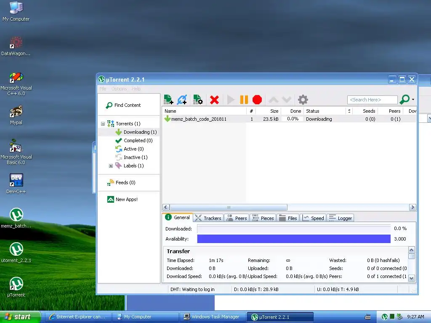Viewport: 431px width, 323px height.
Task: Click the Create New Torrent icon
Action: click(198, 100)
